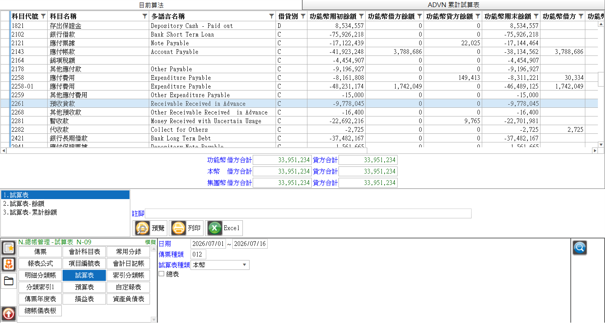Select the Bank Short Term Loan row
Screen dimensions: 605x323
tap(299, 34)
